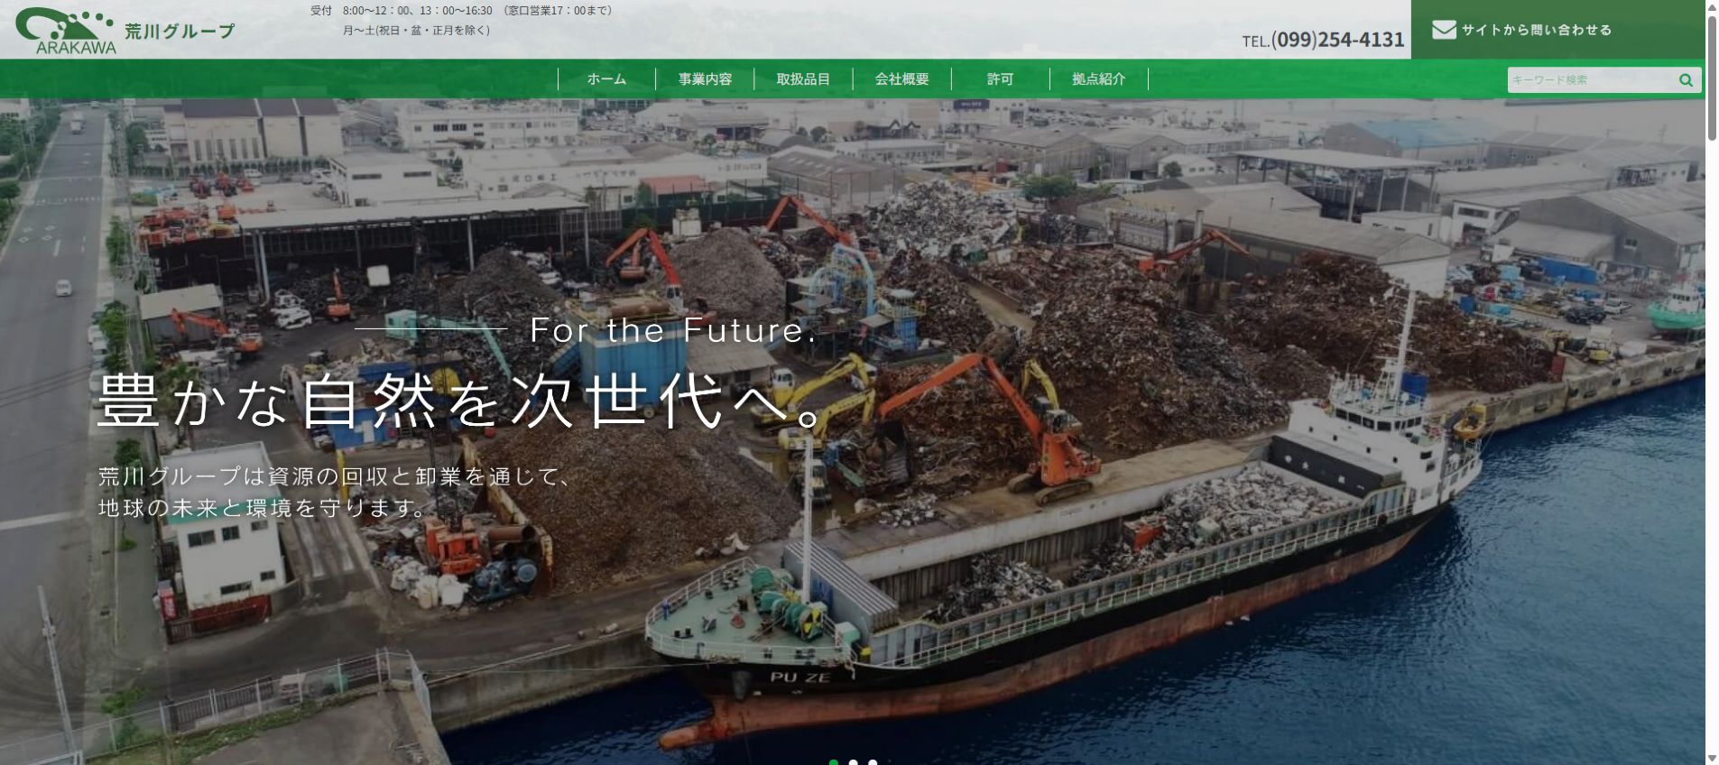Go to the 拠点紹介 page
The height and width of the screenshot is (765, 1719).
pos(1098,79)
